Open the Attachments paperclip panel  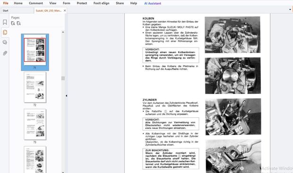click(5, 53)
